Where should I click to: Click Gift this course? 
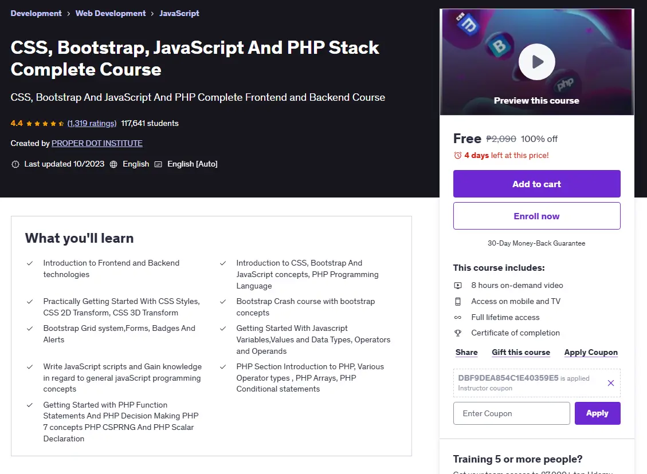[521, 353]
